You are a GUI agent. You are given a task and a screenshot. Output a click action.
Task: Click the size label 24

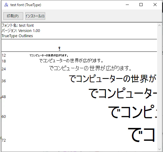(4, 69)
